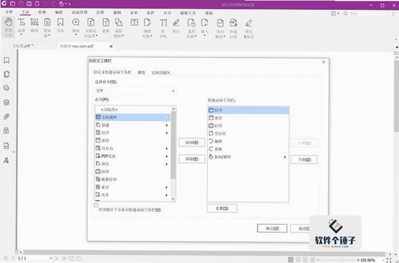Open the 转换 ribbon tab
The width and height of the screenshot is (399, 263).
(x=42, y=12)
